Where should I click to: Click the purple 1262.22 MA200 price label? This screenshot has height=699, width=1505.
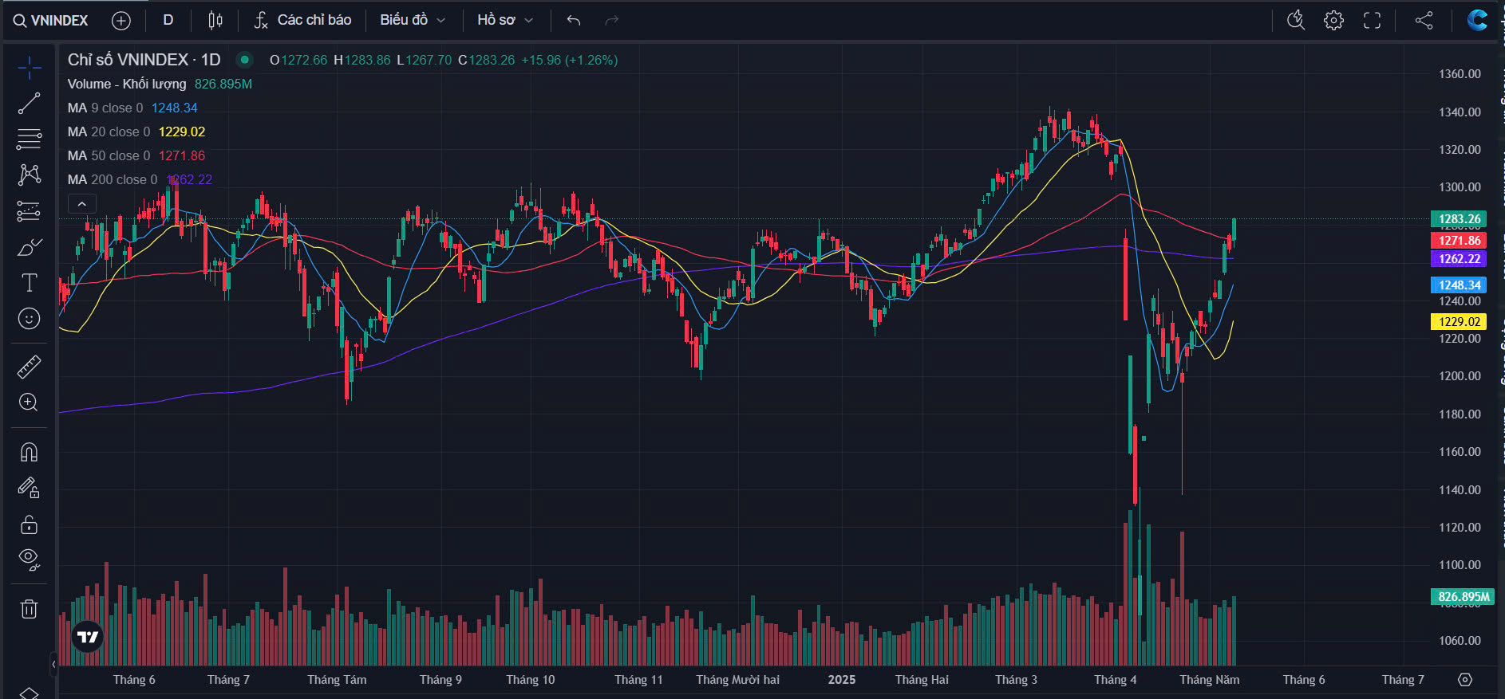coord(1459,259)
